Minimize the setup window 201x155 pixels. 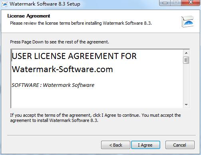click(165, 3)
